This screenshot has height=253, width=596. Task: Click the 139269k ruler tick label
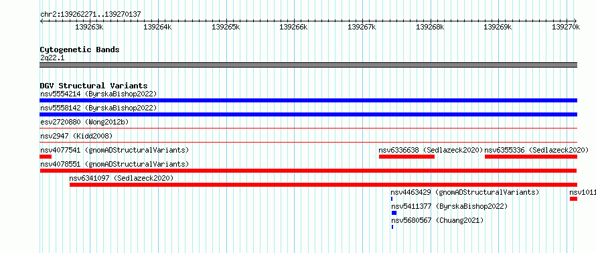point(498,27)
